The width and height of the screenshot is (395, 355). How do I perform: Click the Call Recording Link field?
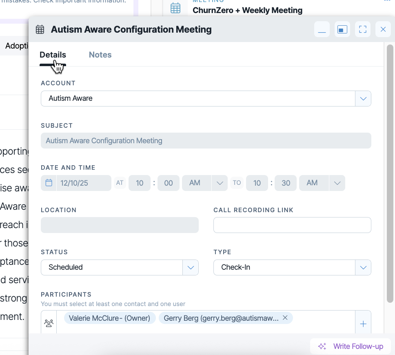click(292, 225)
